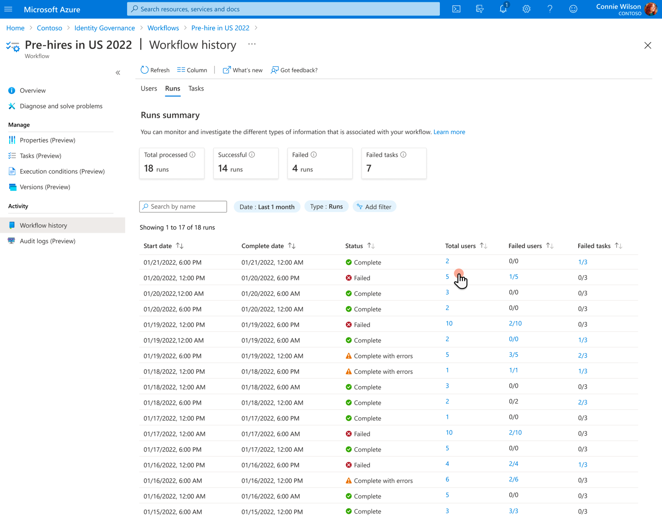Click Add filter above the runs table
Image resolution: width=662 pixels, height=517 pixels.
[374, 206]
